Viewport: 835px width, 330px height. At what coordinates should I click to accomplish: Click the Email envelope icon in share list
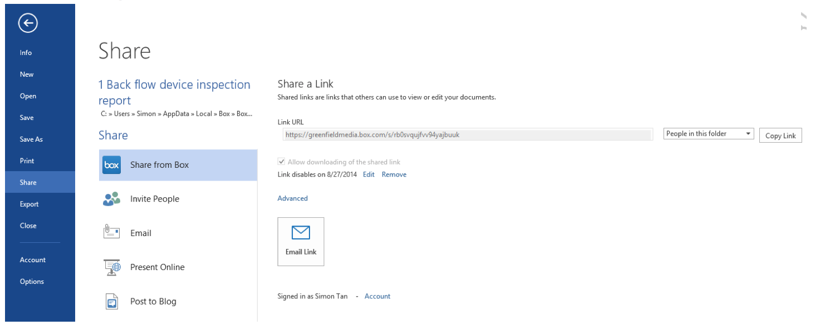pyautogui.click(x=112, y=232)
